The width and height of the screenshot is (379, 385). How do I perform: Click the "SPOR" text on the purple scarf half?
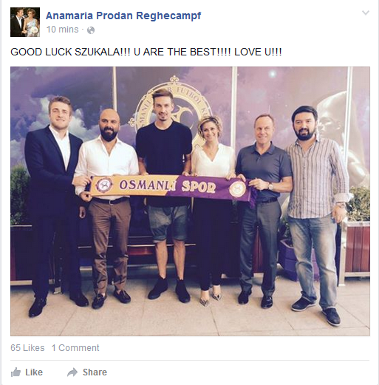point(199,188)
